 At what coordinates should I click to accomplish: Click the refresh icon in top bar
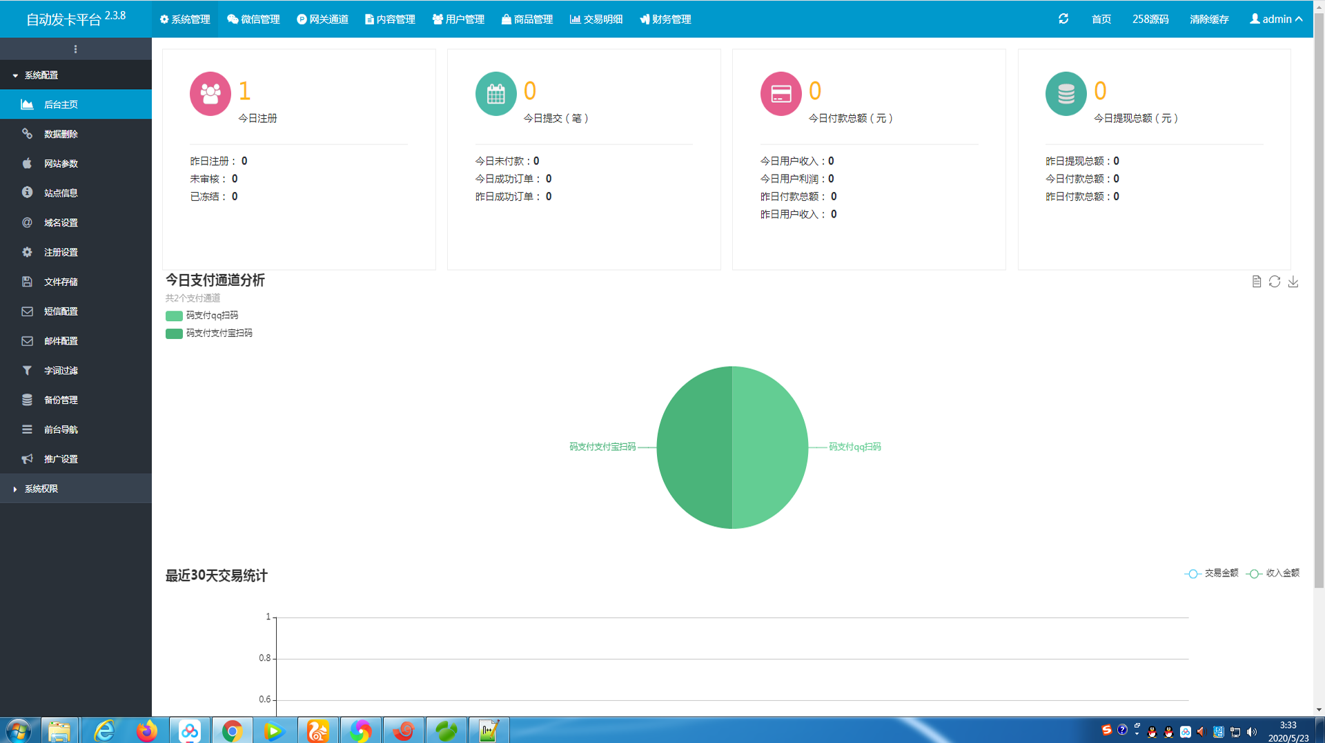tap(1063, 19)
